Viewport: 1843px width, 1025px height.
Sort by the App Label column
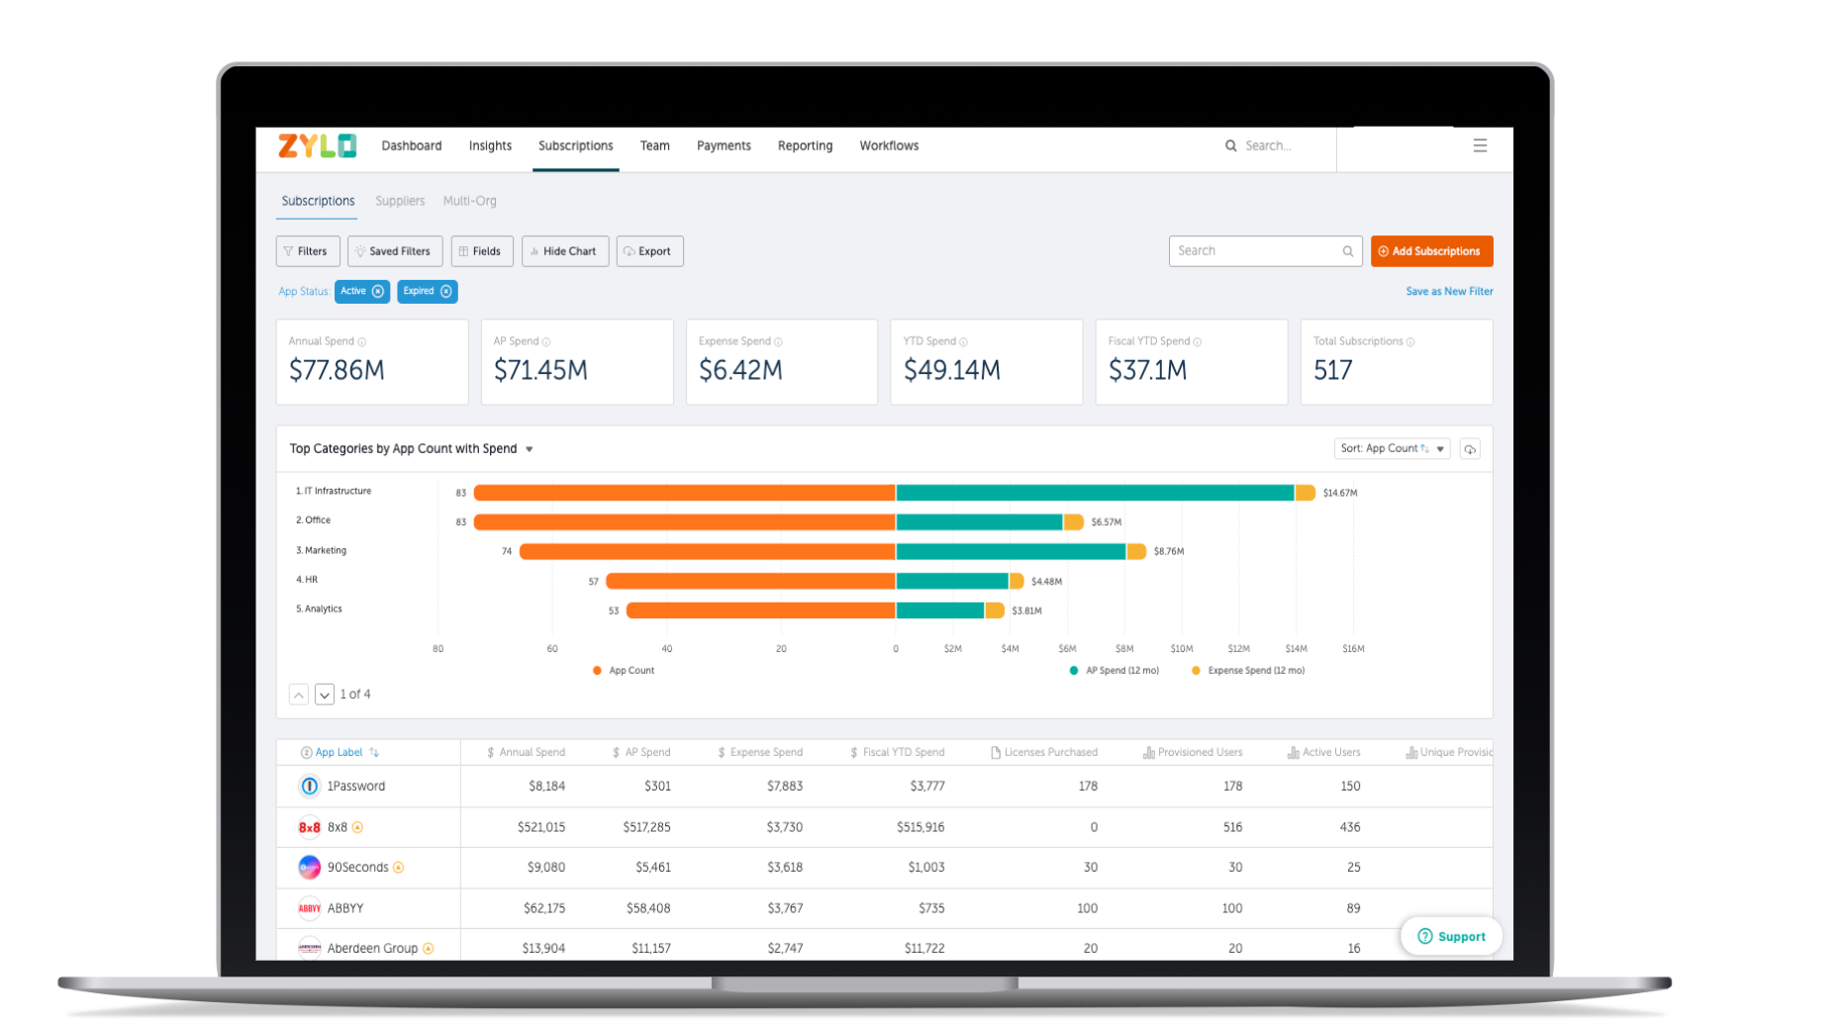[x=339, y=752]
